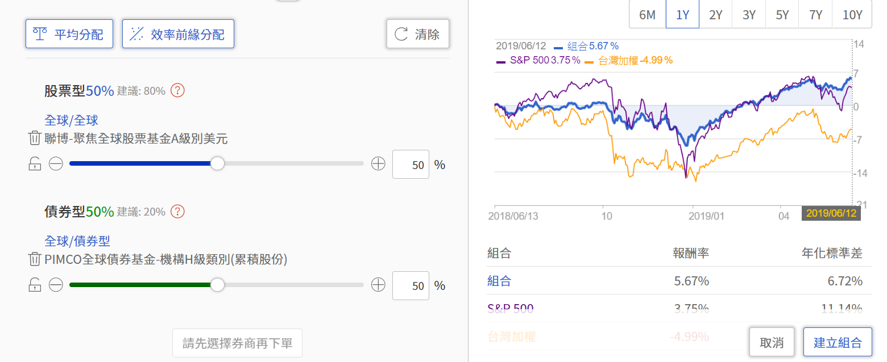Click the bond fund percentage input field
The image size is (887, 362).
click(411, 285)
